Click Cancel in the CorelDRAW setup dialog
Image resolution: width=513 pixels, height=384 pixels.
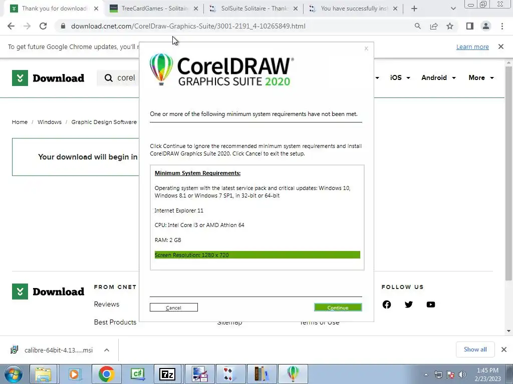coord(174,307)
